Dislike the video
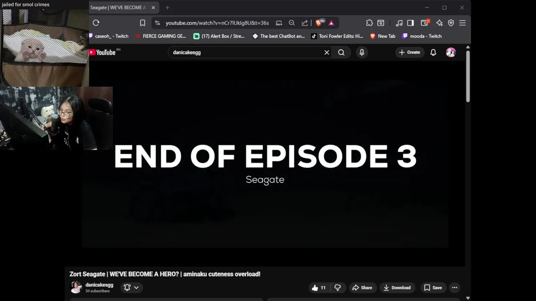Screen dimensions: 536x301 338,288
